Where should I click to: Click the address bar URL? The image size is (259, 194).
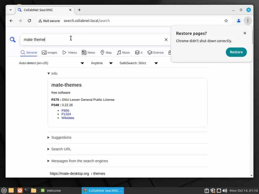point(87,21)
